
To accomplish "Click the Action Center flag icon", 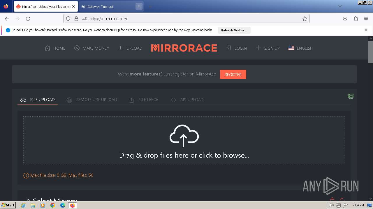I will pos(345,205).
